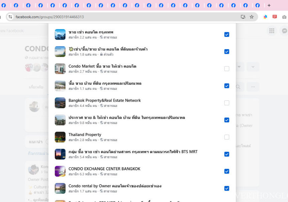Open the Messenger chat icon
Viewport: 288px width, 202px height.
(284, 31)
